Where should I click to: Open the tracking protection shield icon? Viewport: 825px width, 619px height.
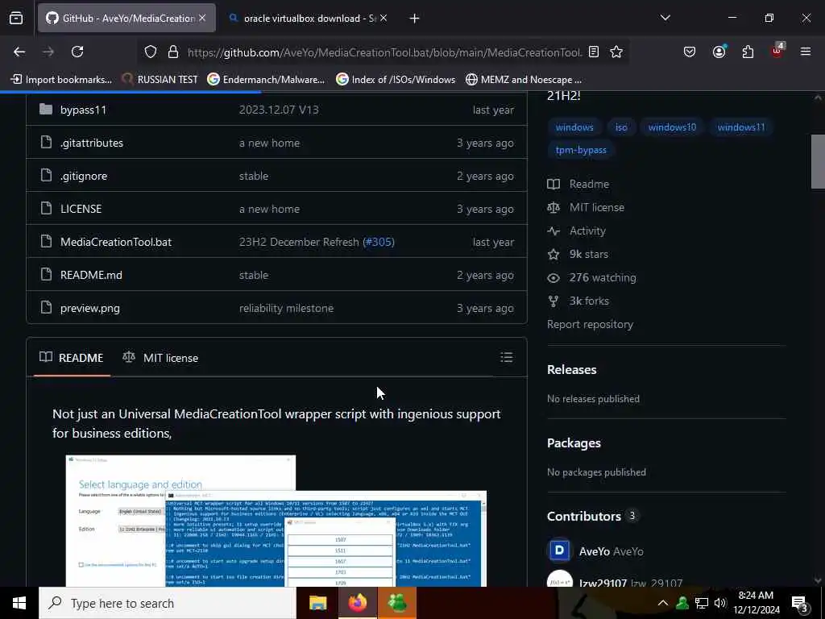(151, 52)
